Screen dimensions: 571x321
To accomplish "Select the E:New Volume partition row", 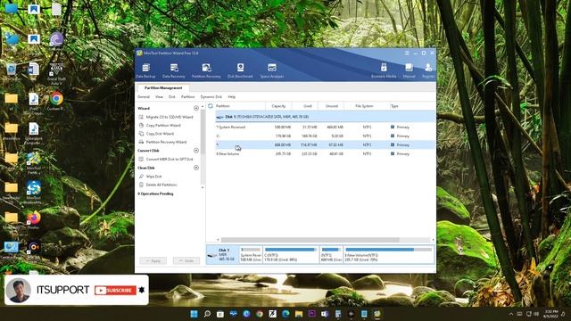I will point(325,153).
